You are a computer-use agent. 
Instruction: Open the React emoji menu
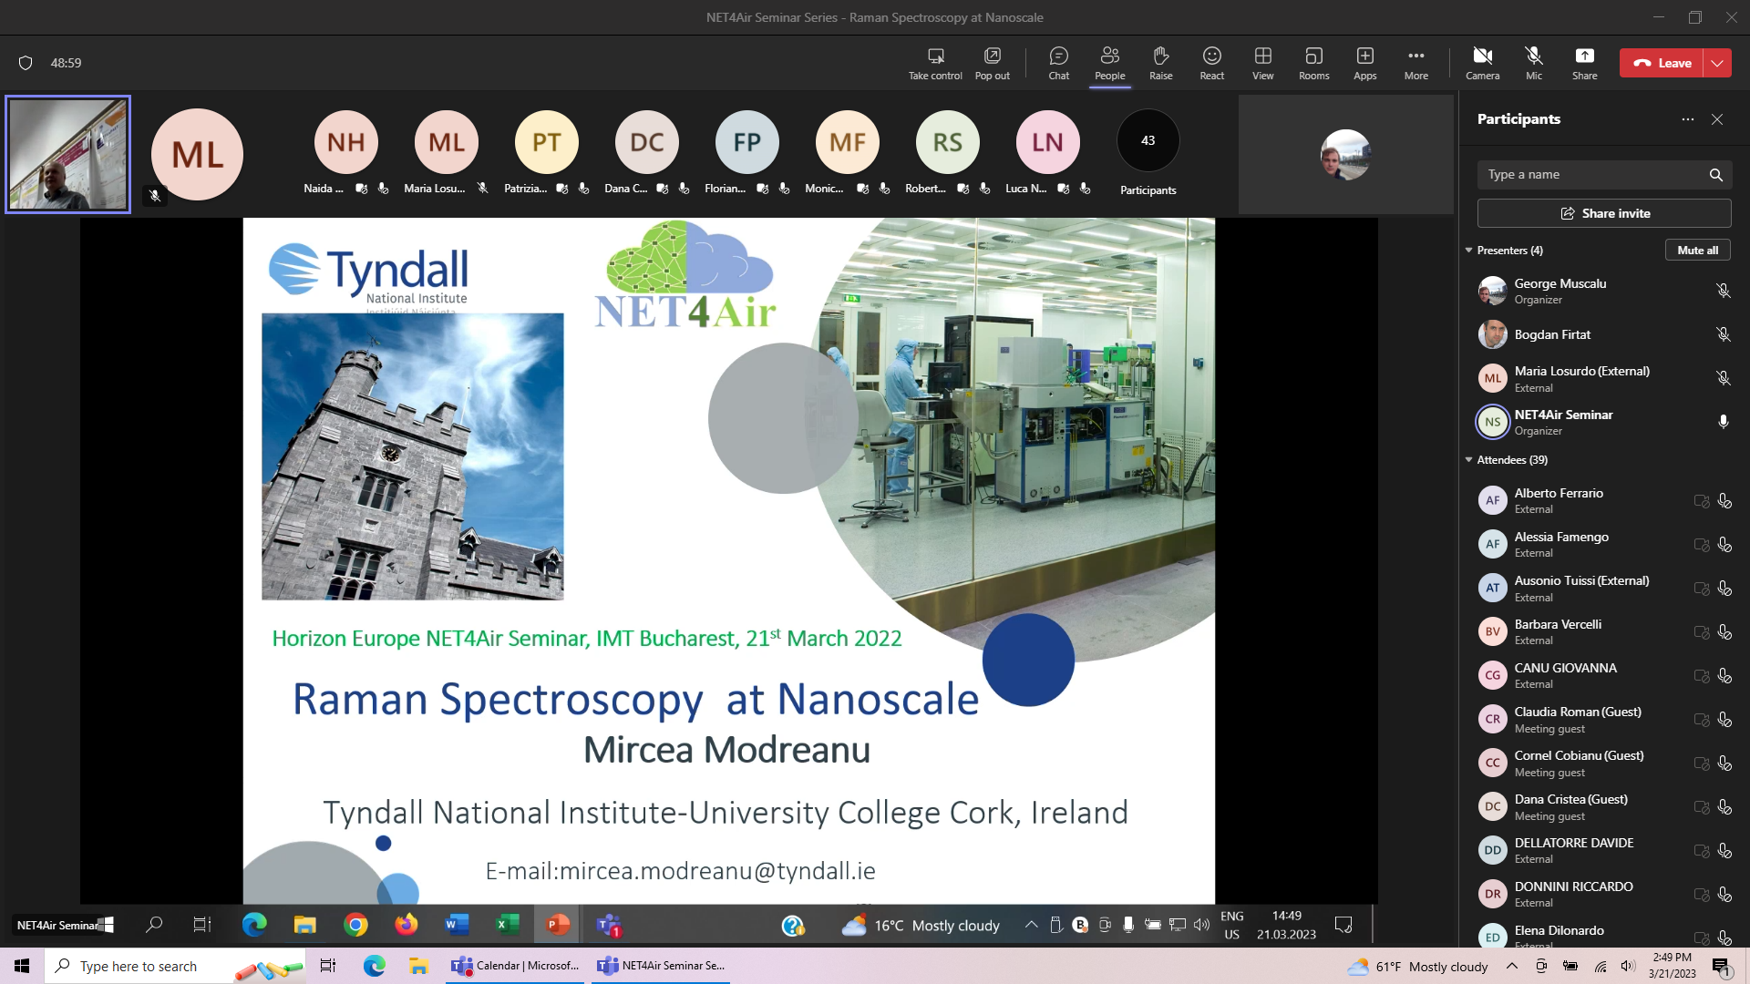point(1211,62)
